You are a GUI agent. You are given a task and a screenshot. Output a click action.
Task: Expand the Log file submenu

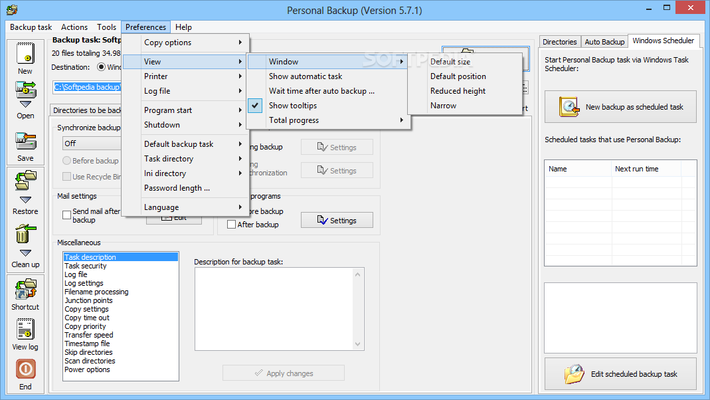[x=185, y=90]
